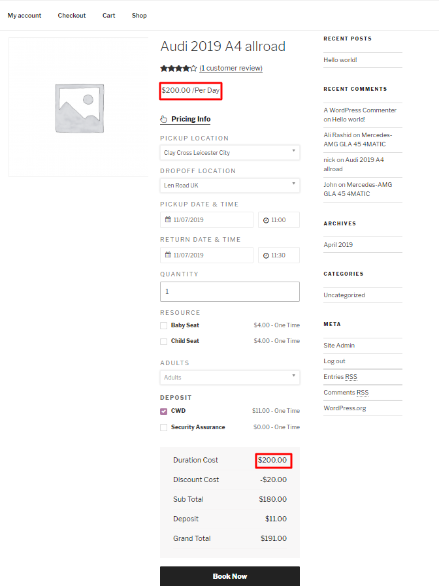Click the $200.00 /Per Day price text
This screenshot has width=439, height=586.
191,90
